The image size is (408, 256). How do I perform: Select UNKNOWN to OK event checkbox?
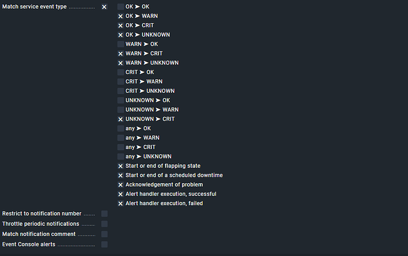121,101
